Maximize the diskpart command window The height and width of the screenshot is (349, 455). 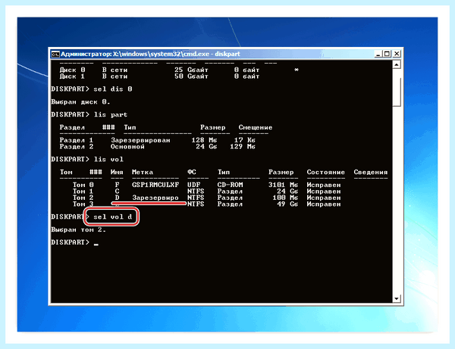click(387, 54)
